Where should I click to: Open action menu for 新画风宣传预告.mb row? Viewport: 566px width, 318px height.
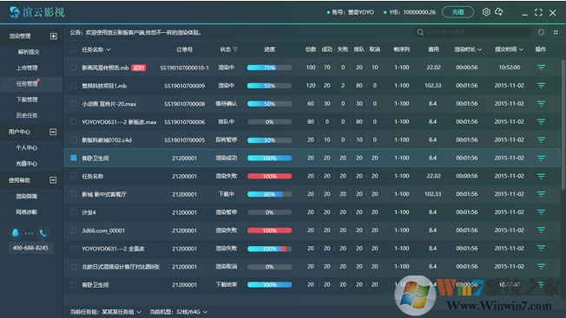(541, 68)
